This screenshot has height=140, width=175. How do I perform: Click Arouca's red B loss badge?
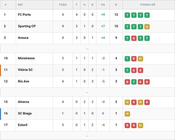[x=134, y=38]
